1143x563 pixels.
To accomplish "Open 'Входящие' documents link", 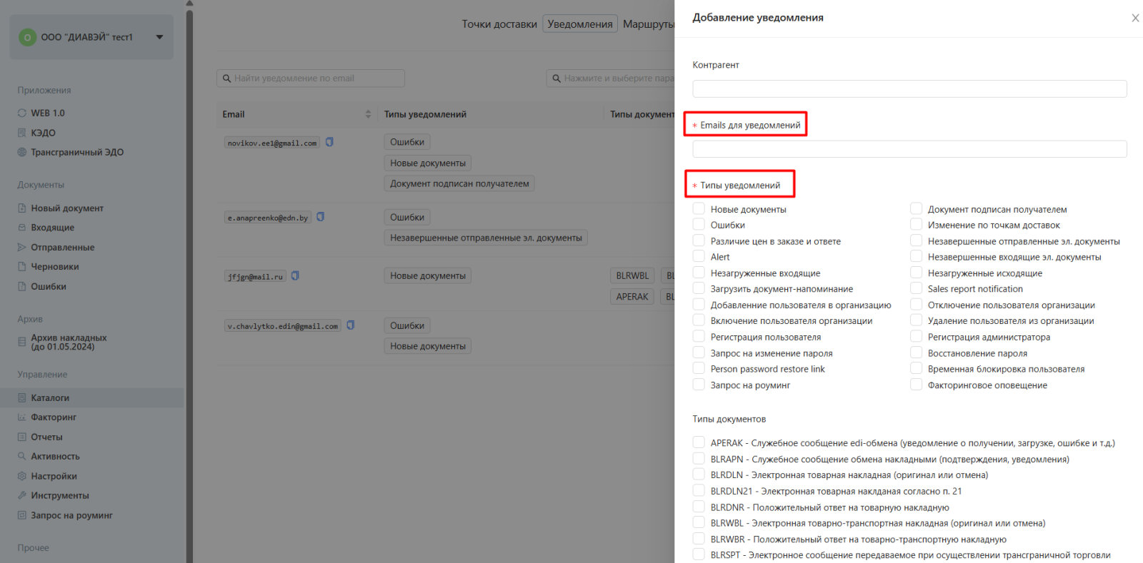I will [52, 228].
